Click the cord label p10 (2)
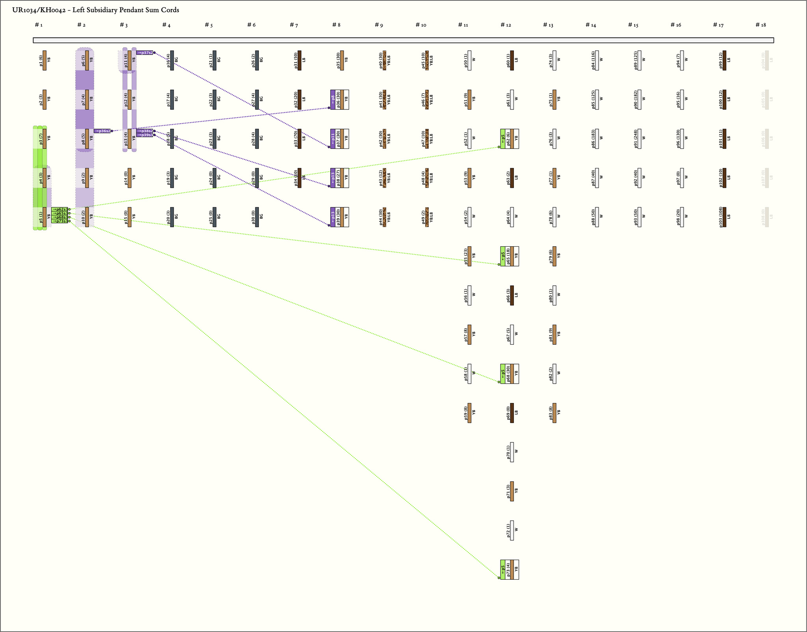Image resolution: width=807 pixels, height=632 pixels. [83, 217]
